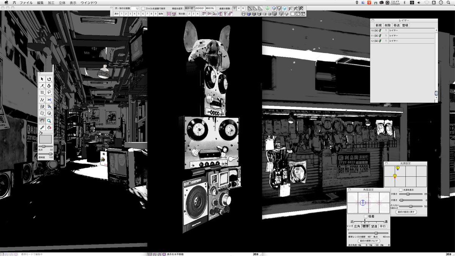Set bone deformation mode to 長さ一定

(189, 8)
